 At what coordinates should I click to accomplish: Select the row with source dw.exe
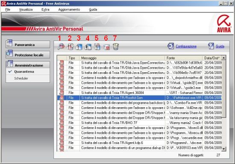(139, 143)
